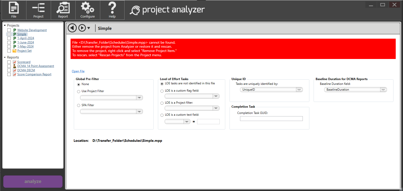Tick the Scorecard report checkbox
This screenshot has width=403, height=191.
pos(9,62)
